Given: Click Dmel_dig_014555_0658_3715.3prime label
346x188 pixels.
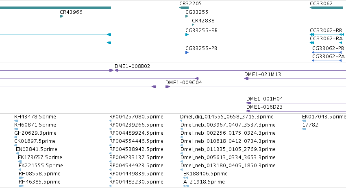Looking at the screenshot, I should click(x=227, y=117).
